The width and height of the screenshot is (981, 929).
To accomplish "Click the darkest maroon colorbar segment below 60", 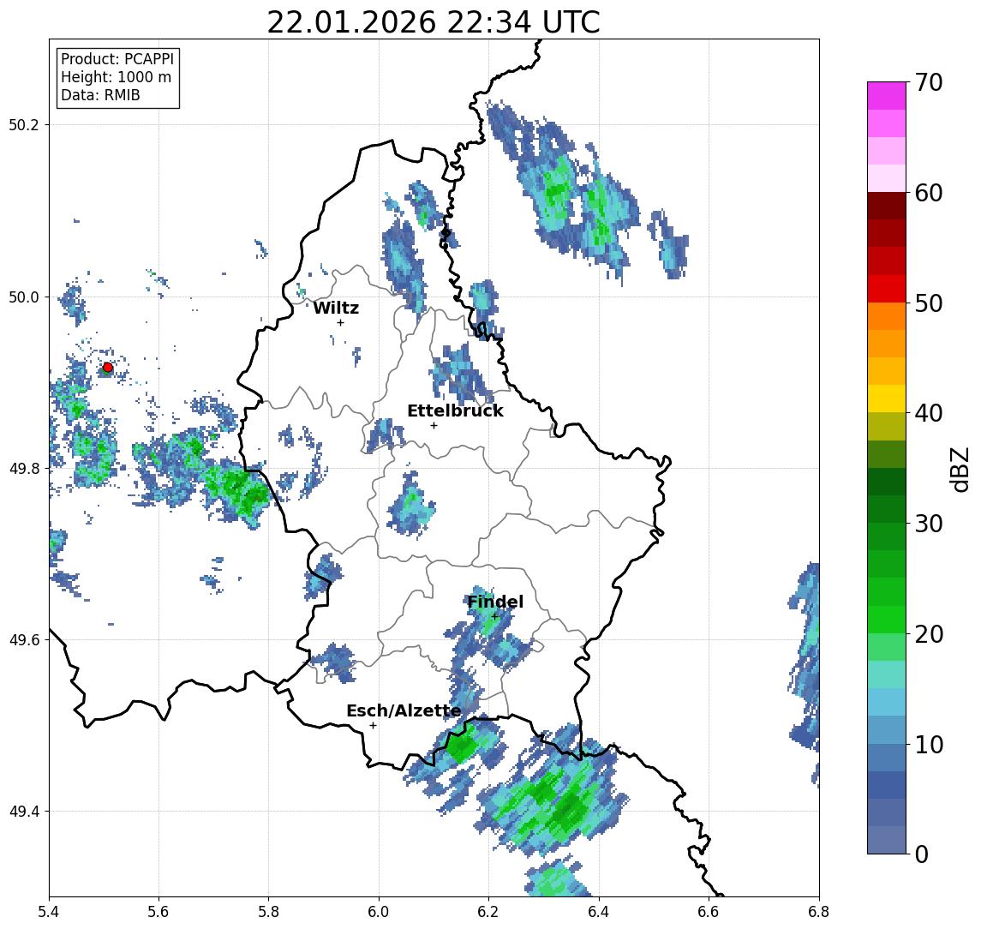I will [x=887, y=206].
